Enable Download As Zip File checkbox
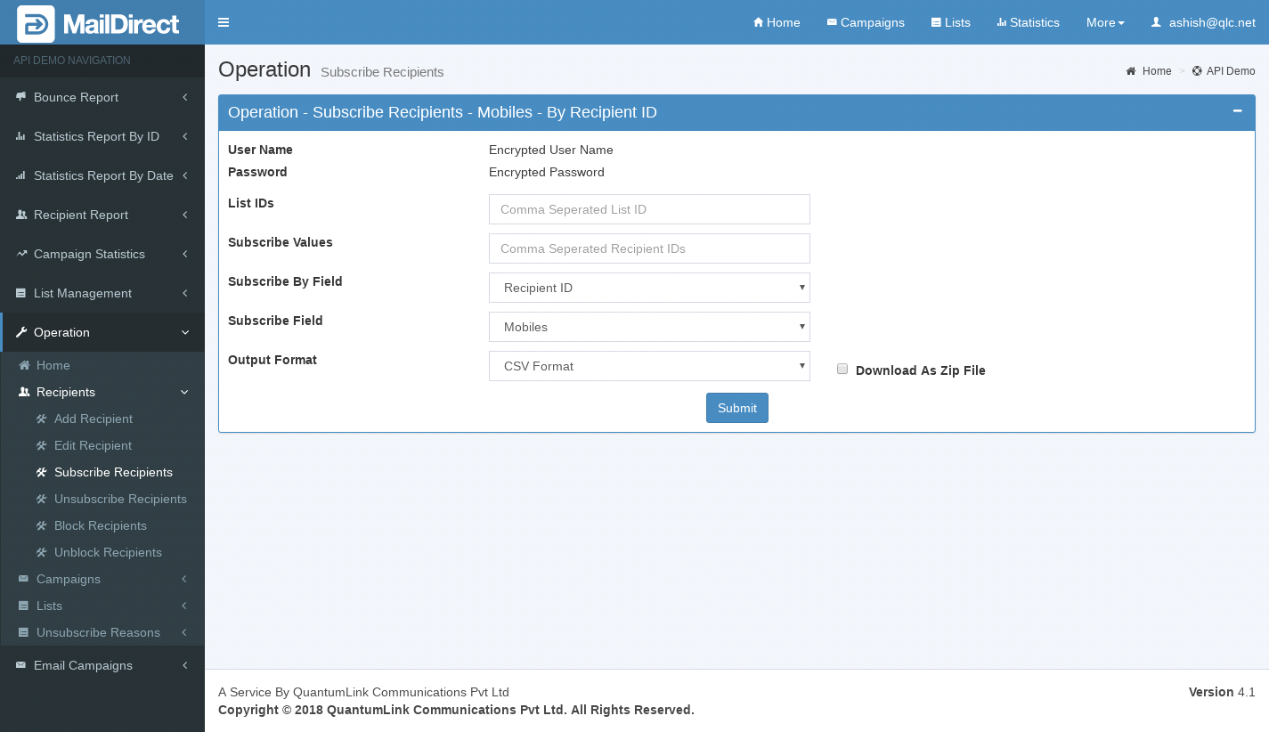The width and height of the screenshot is (1269, 732). coord(842,369)
